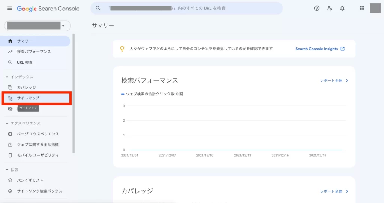Open レポート全体 for カバレッジ card

(334, 191)
